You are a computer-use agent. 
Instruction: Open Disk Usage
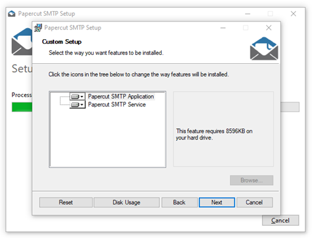click(x=127, y=202)
